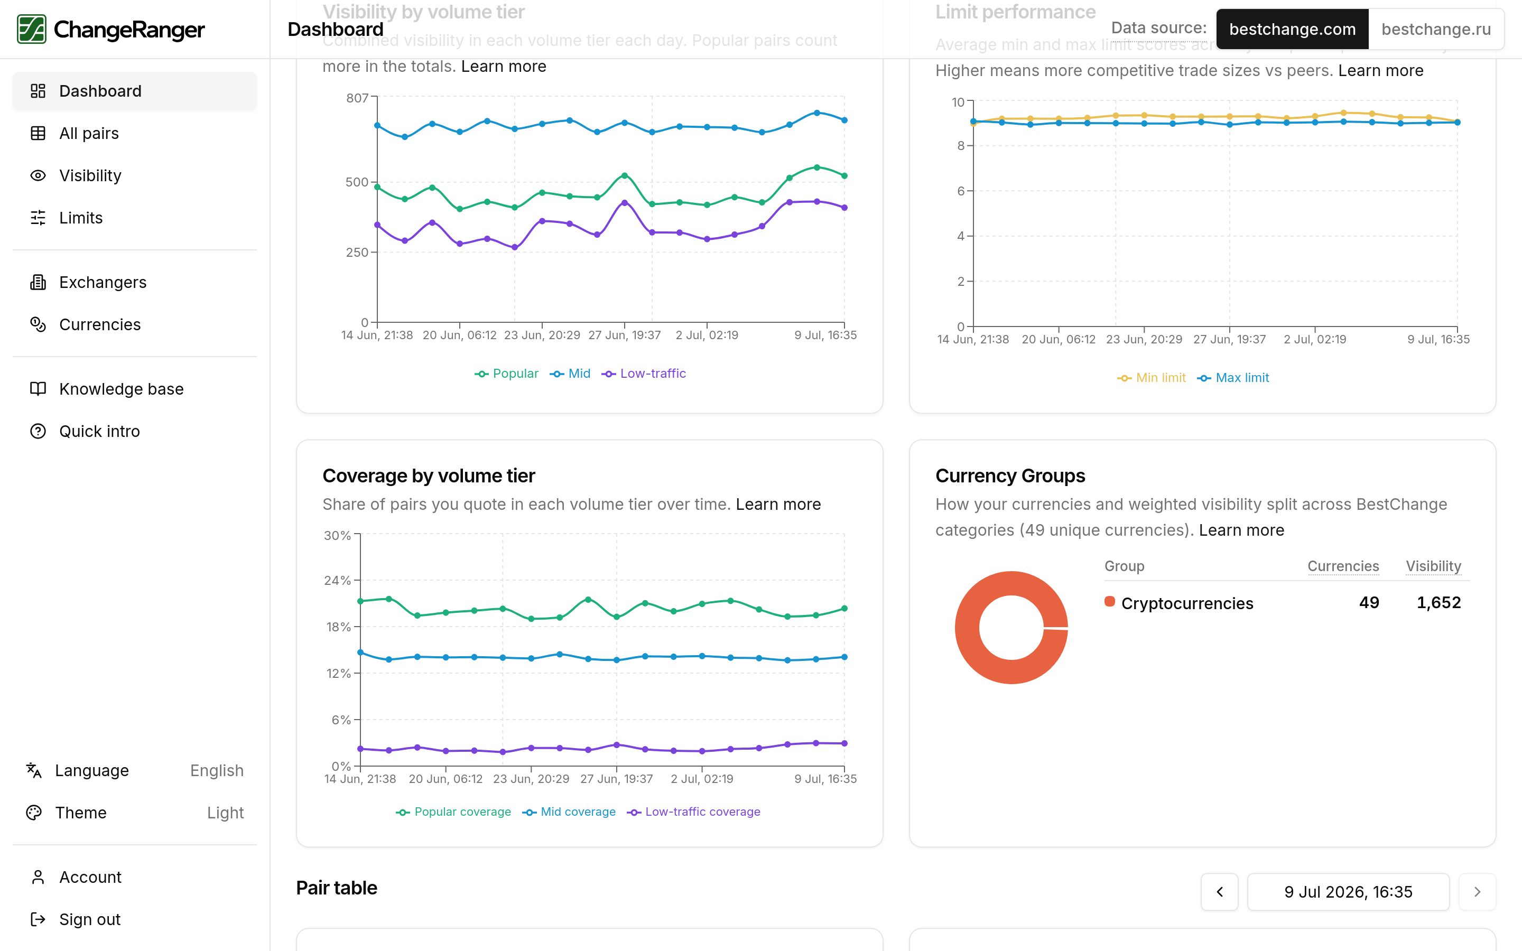The width and height of the screenshot is (1522, 951).
Task: Open the Limits section
Action: click(135, 218)
